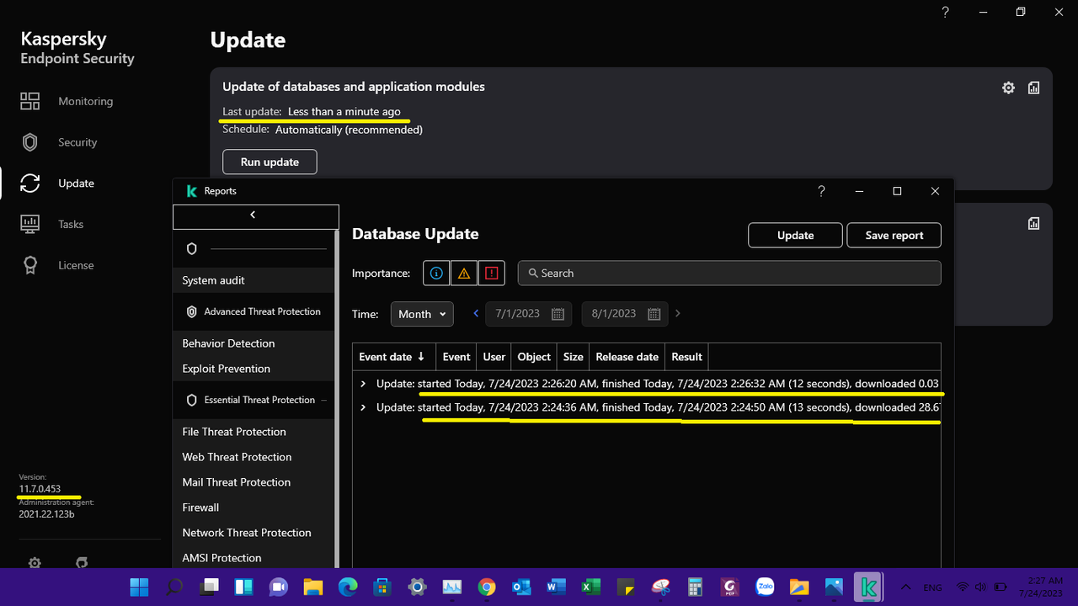Select Firewall report
Screen dimensions: 1078x606
(x=253, y=508)
